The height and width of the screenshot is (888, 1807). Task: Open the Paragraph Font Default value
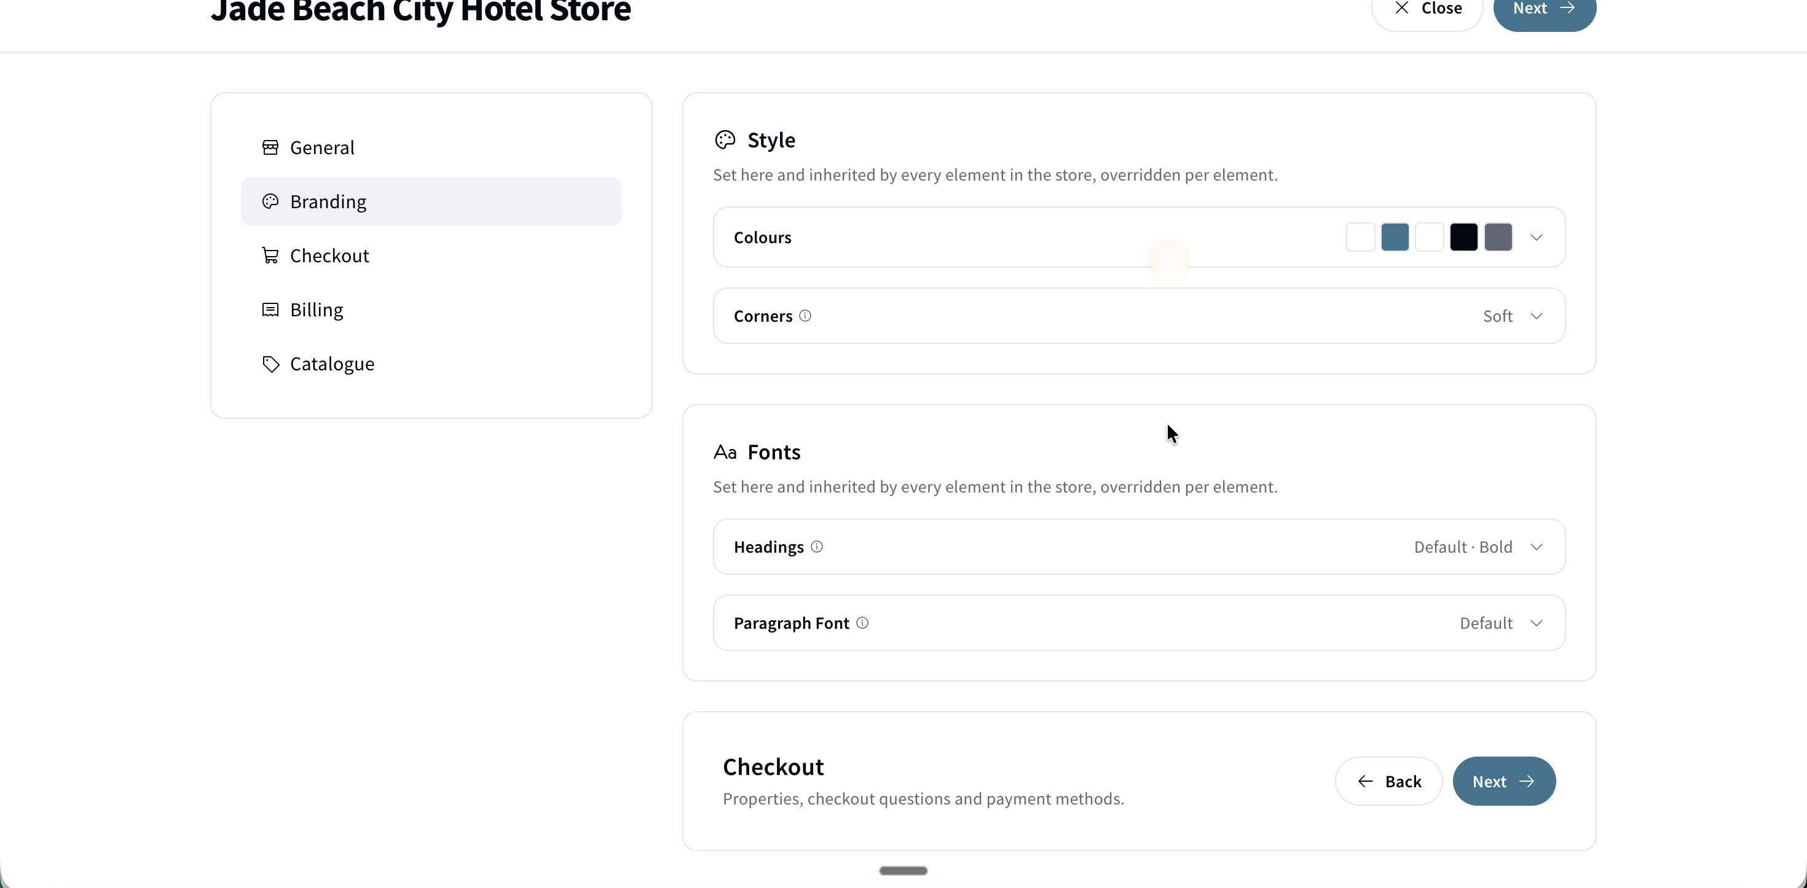tap(1486, 623)
